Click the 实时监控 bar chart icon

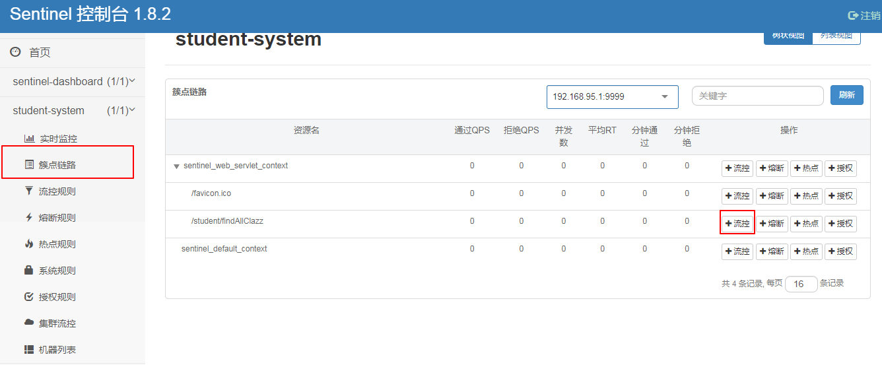tap(29, 139)
